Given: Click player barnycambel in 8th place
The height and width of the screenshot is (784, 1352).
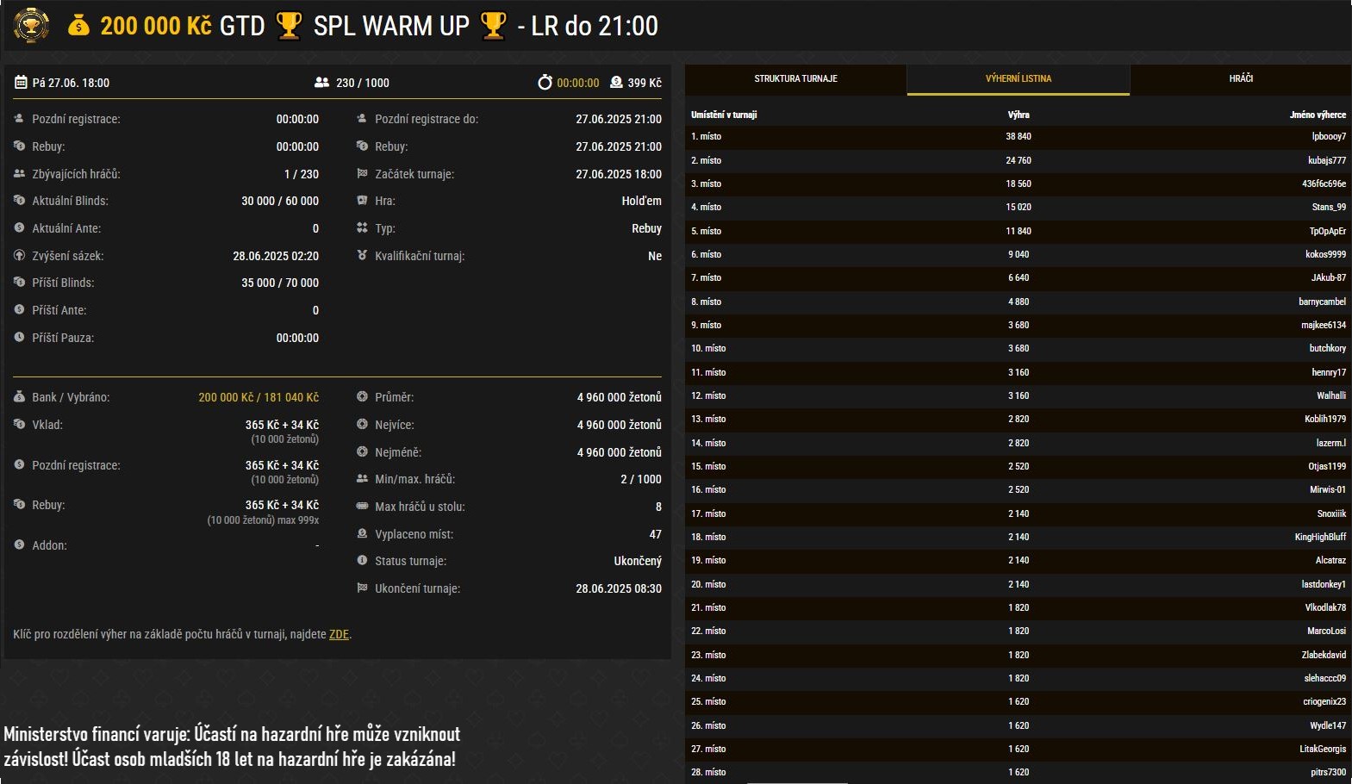Looking at the screenshot, I should tap(1323, 302).
